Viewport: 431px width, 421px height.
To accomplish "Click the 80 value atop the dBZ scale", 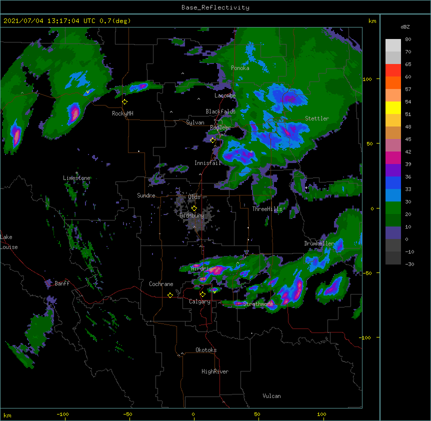I will [408, 39].
